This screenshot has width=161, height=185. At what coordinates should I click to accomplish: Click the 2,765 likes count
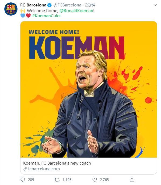104,180
